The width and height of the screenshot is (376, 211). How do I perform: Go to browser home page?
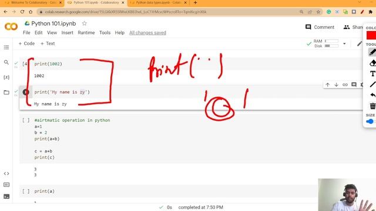[x=31, y=12]
